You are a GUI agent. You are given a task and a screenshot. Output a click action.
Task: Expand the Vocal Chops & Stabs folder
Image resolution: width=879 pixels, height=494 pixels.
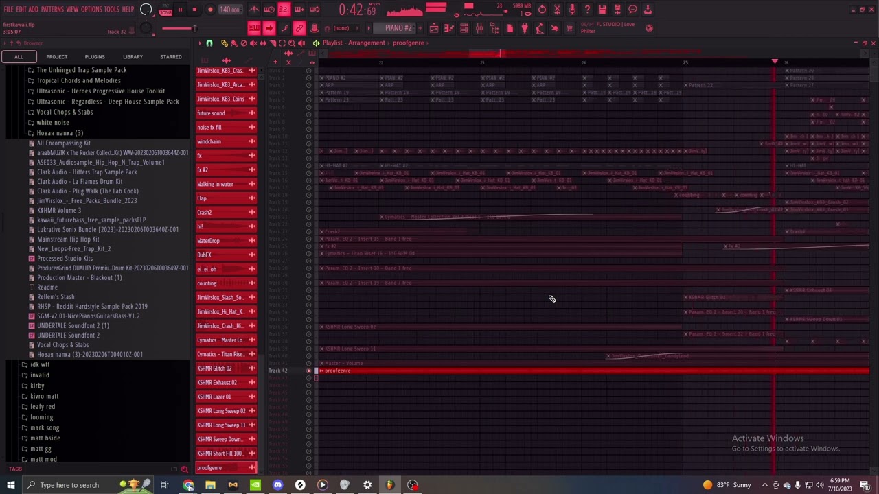click(65, 112)
